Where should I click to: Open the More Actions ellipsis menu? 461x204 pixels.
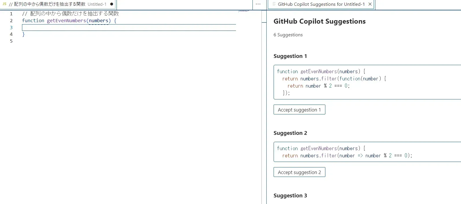tap(258, 4)
